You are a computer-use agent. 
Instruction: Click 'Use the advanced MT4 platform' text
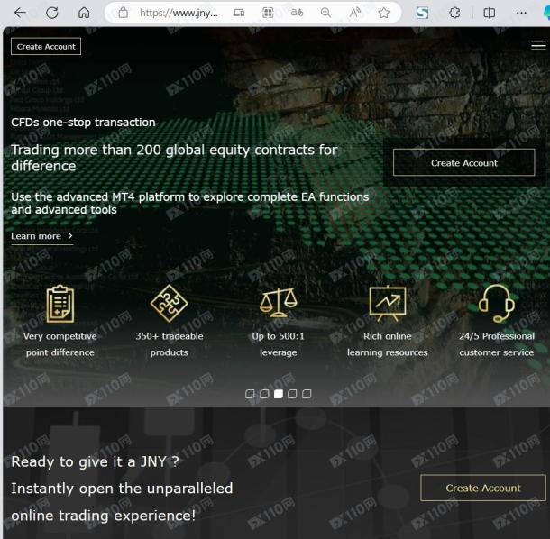(189, 203)
